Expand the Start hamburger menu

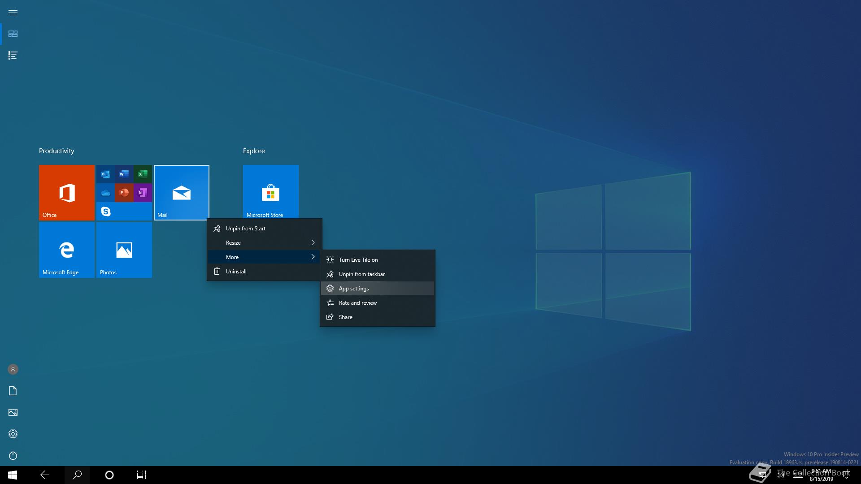[x=13, y=13]
